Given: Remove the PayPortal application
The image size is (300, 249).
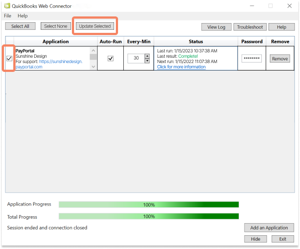Looking at the screenshot, I should click(x=280, y=59).
